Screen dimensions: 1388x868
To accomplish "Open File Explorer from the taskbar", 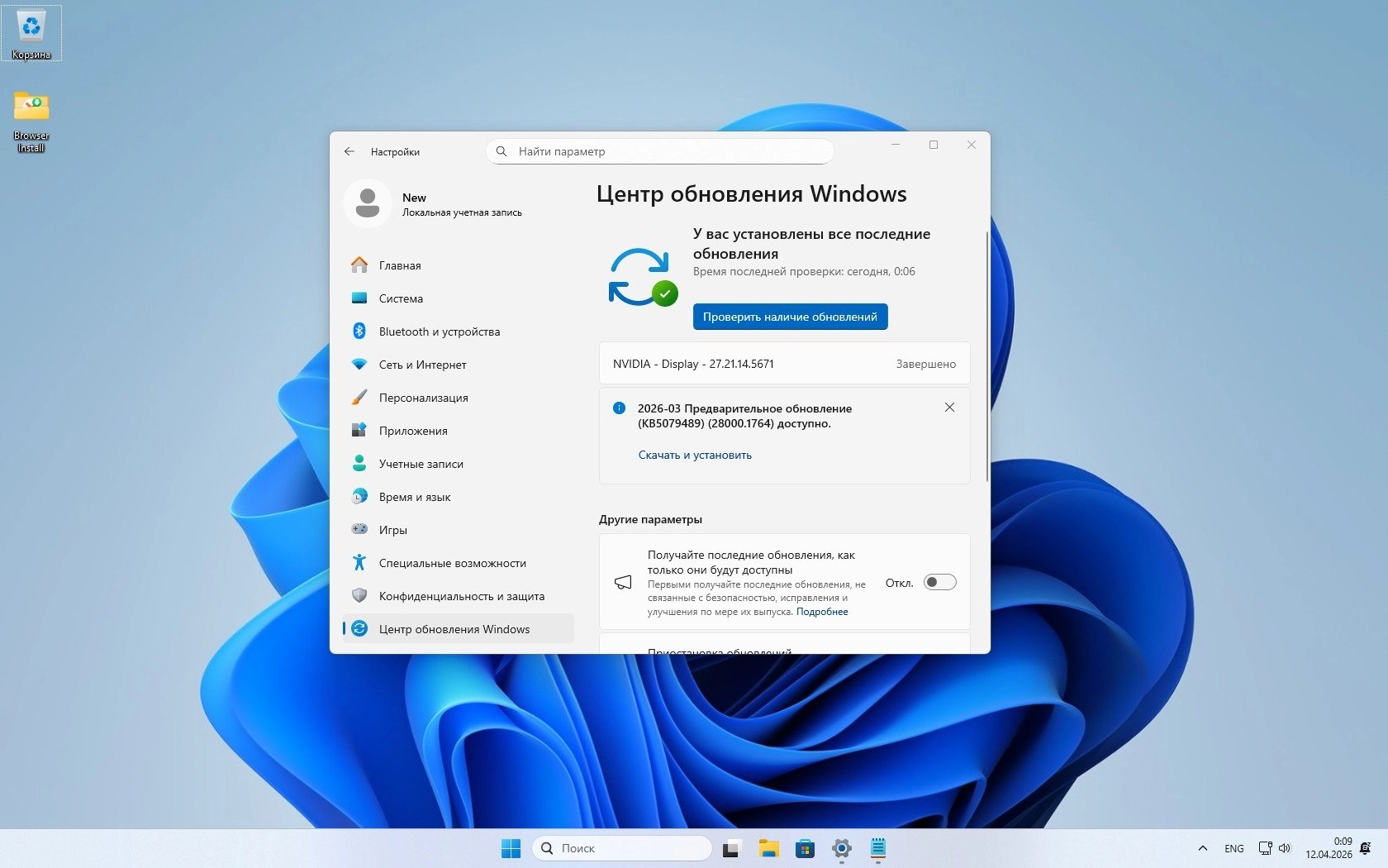I will 769,848.
